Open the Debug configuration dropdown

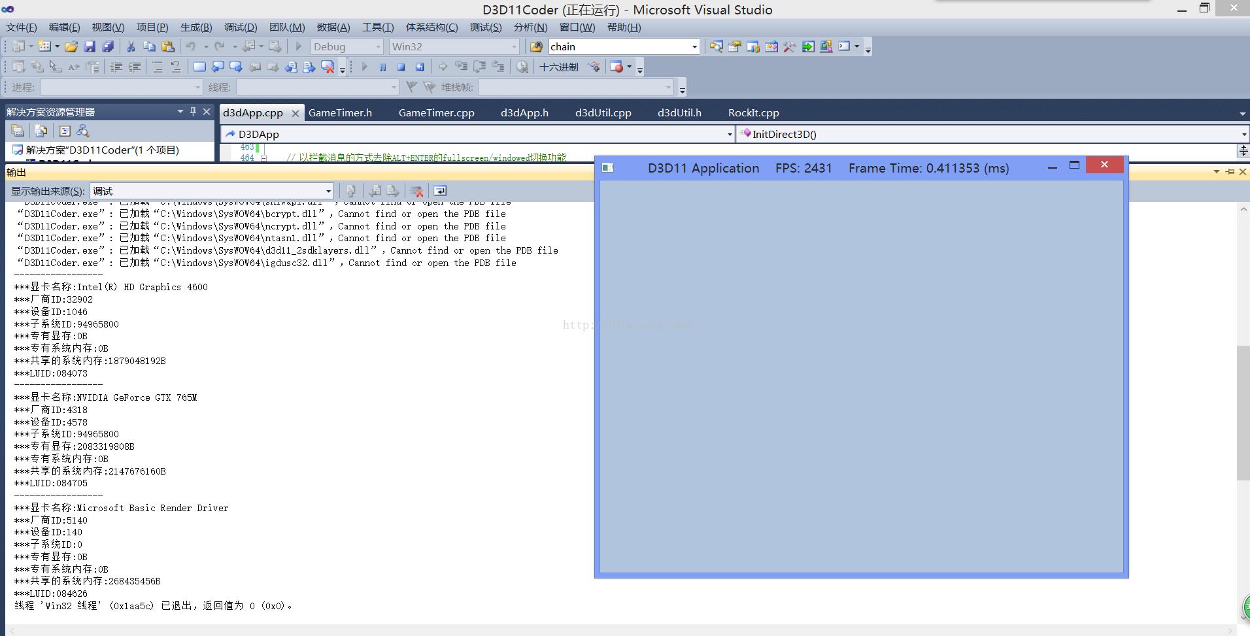click(379, 46)
